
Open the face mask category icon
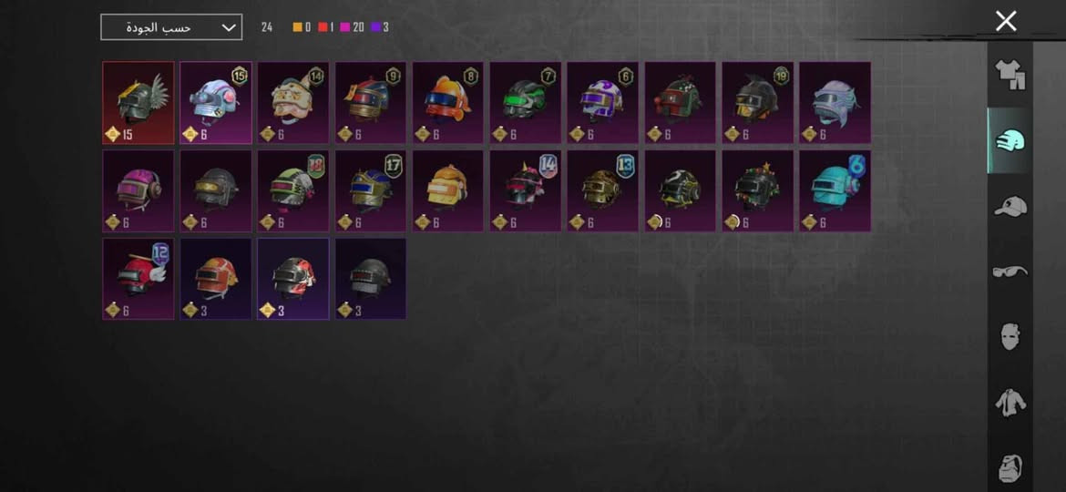[x=1011, y=336]
